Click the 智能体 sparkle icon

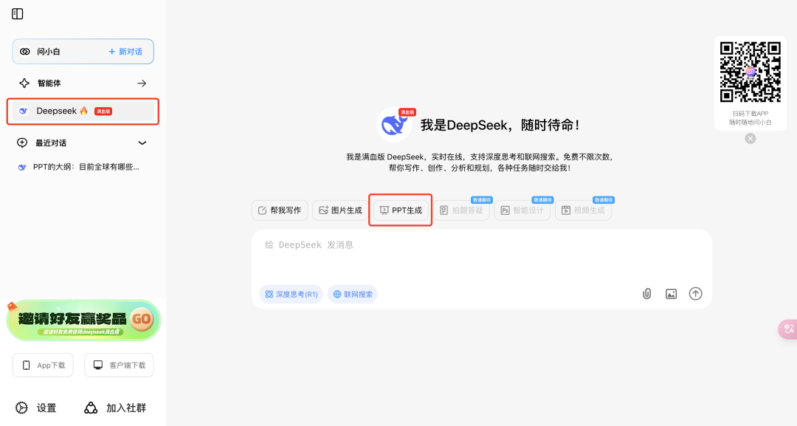pyautogui.click(x=24, y=83)
